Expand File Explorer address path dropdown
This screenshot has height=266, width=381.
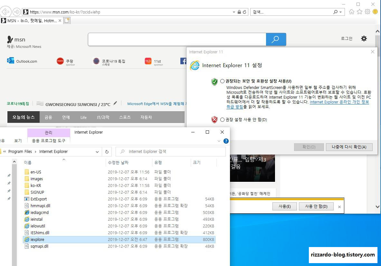coord(97,152)
